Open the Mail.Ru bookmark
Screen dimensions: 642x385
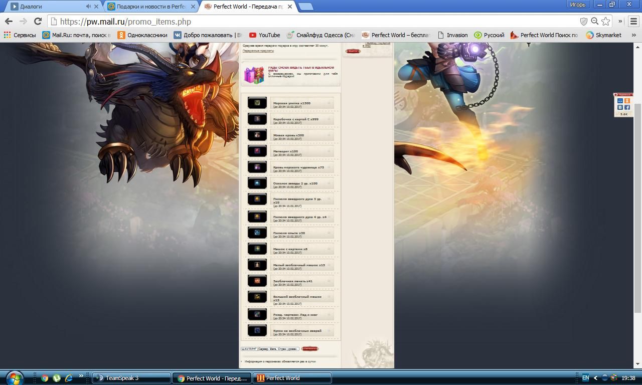pyautogui.click(x=77, y=35)
